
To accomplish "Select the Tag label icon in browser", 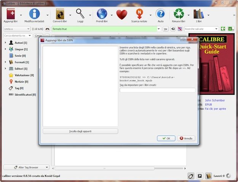I will tap(11, 88).
